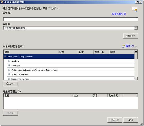Image resolution: width=144 pixels, height=126 pixels.
Task: Click 发布日期 header in selected packs list
Action: [115, 95]
